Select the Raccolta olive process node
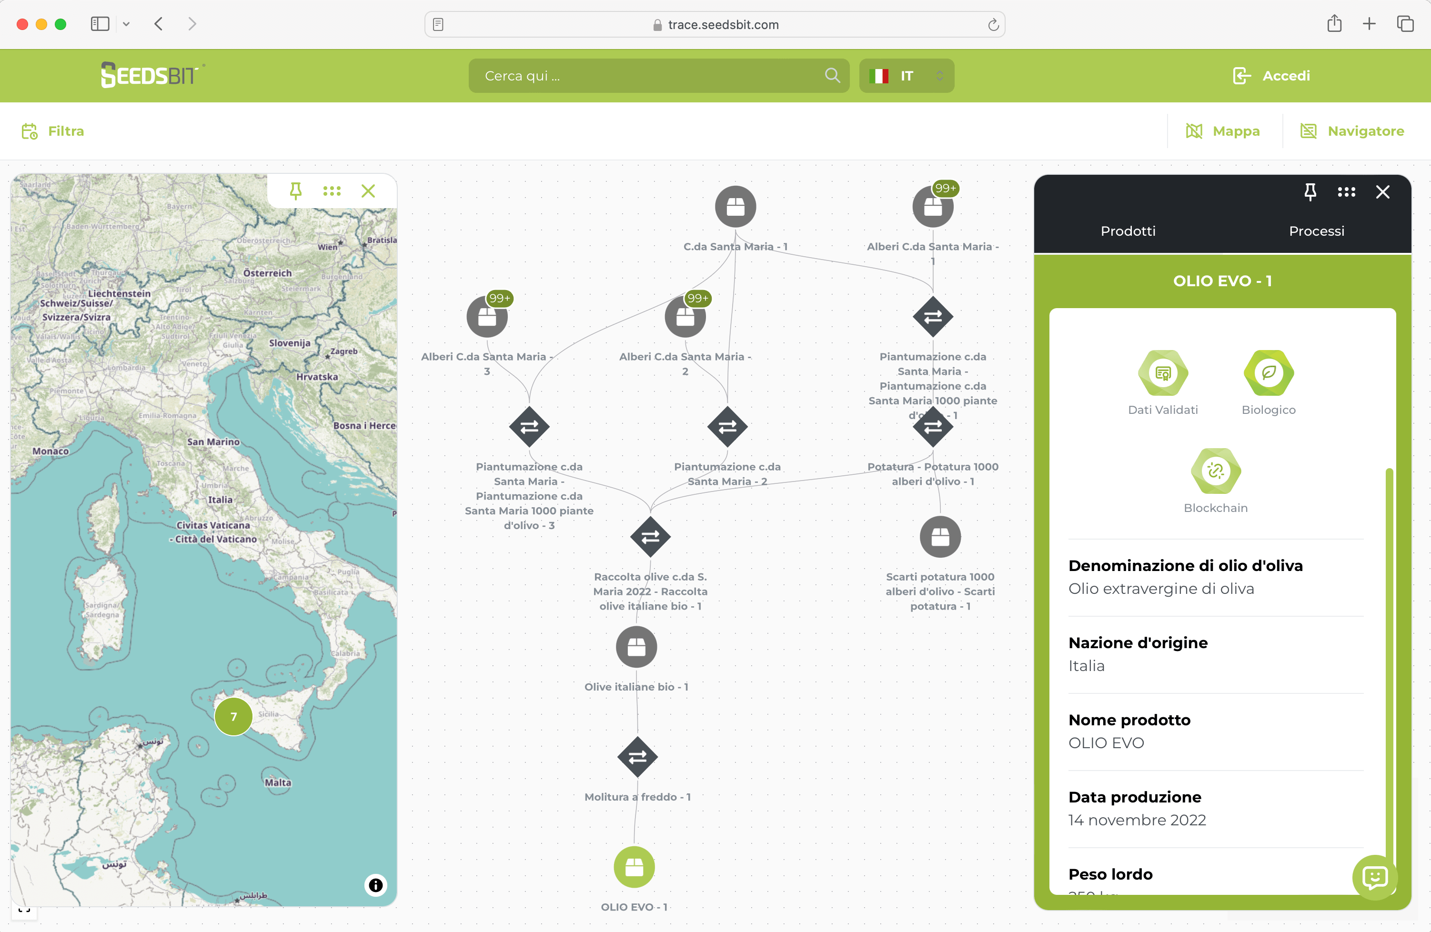Image resolution: width=1431 pixels, height=932 pixels. click(650, 536)
